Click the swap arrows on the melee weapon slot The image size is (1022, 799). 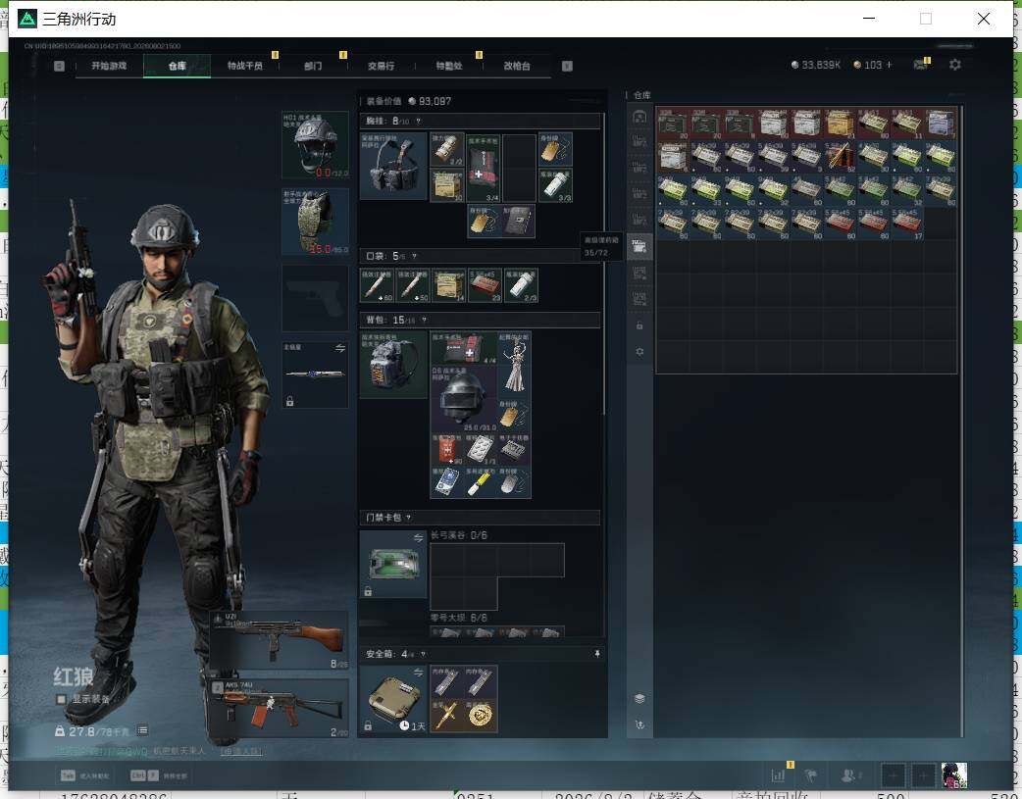tap(340, 348)
